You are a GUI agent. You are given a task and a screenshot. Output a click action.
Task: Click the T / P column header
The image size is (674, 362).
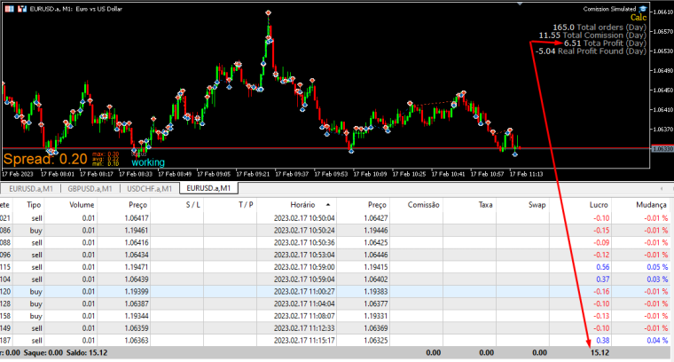246,205
